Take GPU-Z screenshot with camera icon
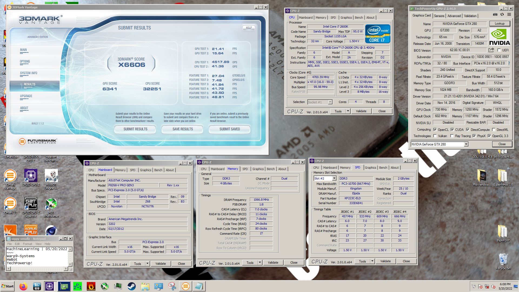The height and width of the screenshot is (292, 519). coord(495,15)
